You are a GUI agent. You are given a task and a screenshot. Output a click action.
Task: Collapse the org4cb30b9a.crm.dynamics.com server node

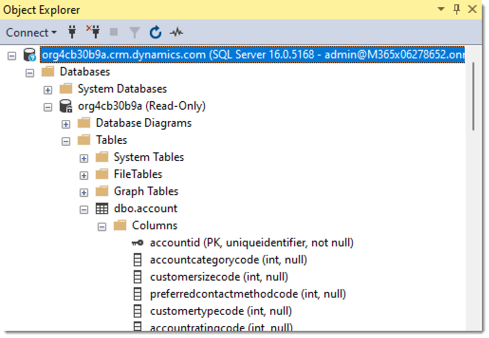(x=12, y=56)
